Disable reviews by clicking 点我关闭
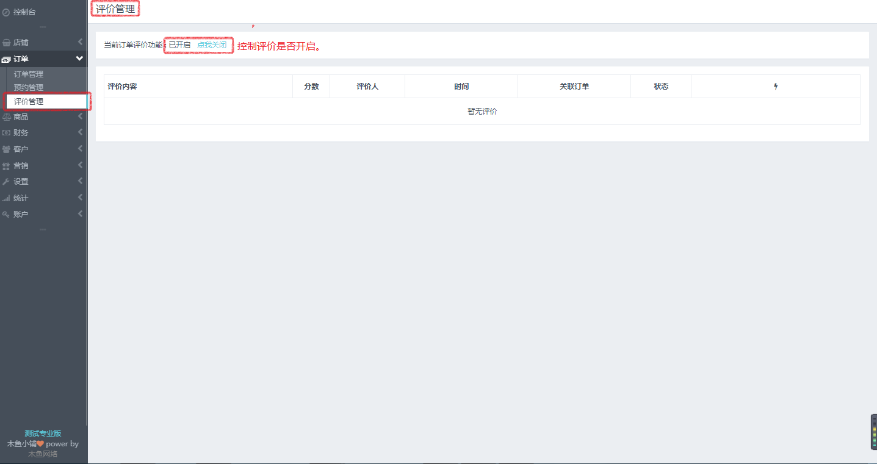 [x=212, y=45]
